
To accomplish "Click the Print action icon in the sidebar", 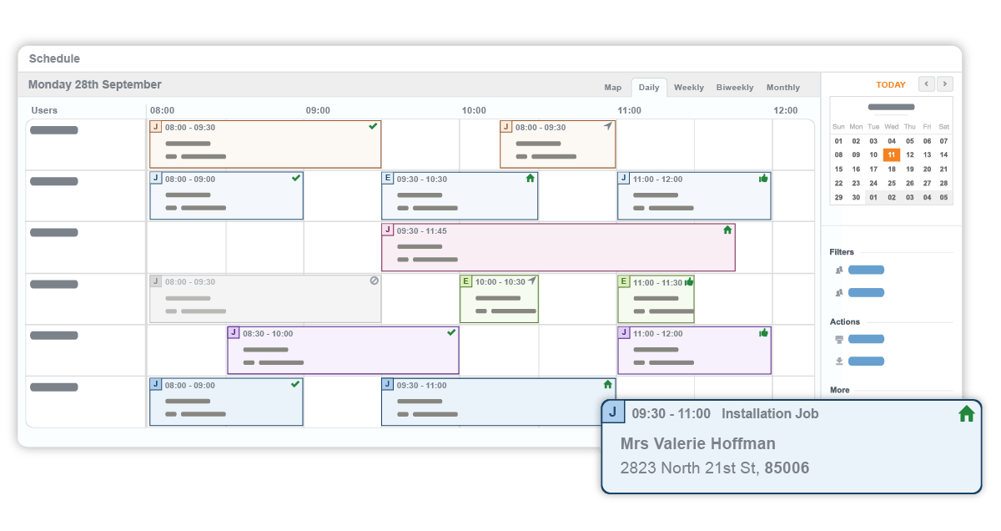I will tap(838, 339).
